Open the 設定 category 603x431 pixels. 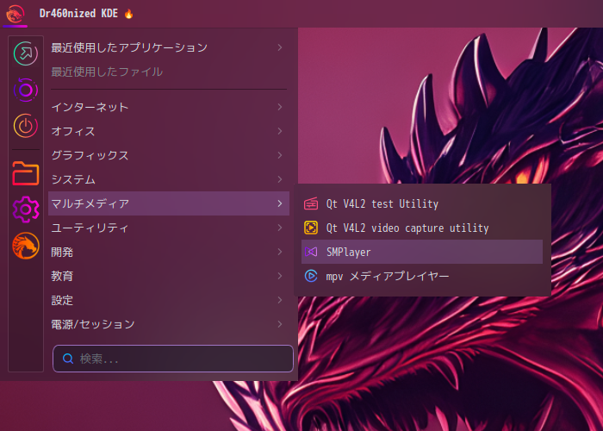[169, 300]
